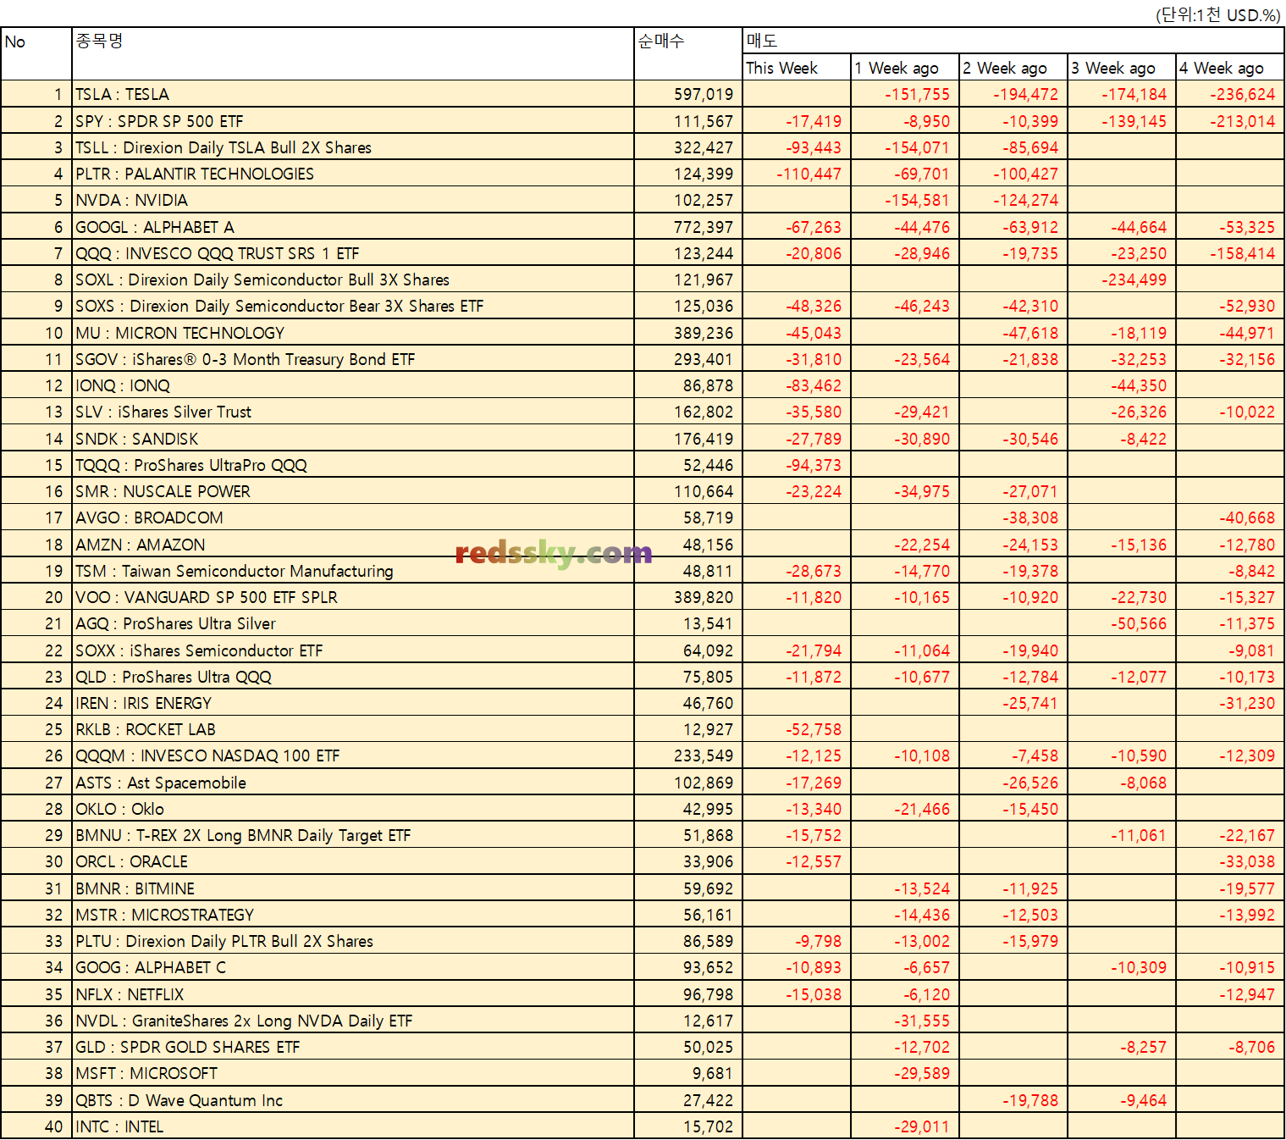Select TSLA 4 Week ago value -236,624
The width and height of the screenshot is (1286, 1140).
[1242, 94]
